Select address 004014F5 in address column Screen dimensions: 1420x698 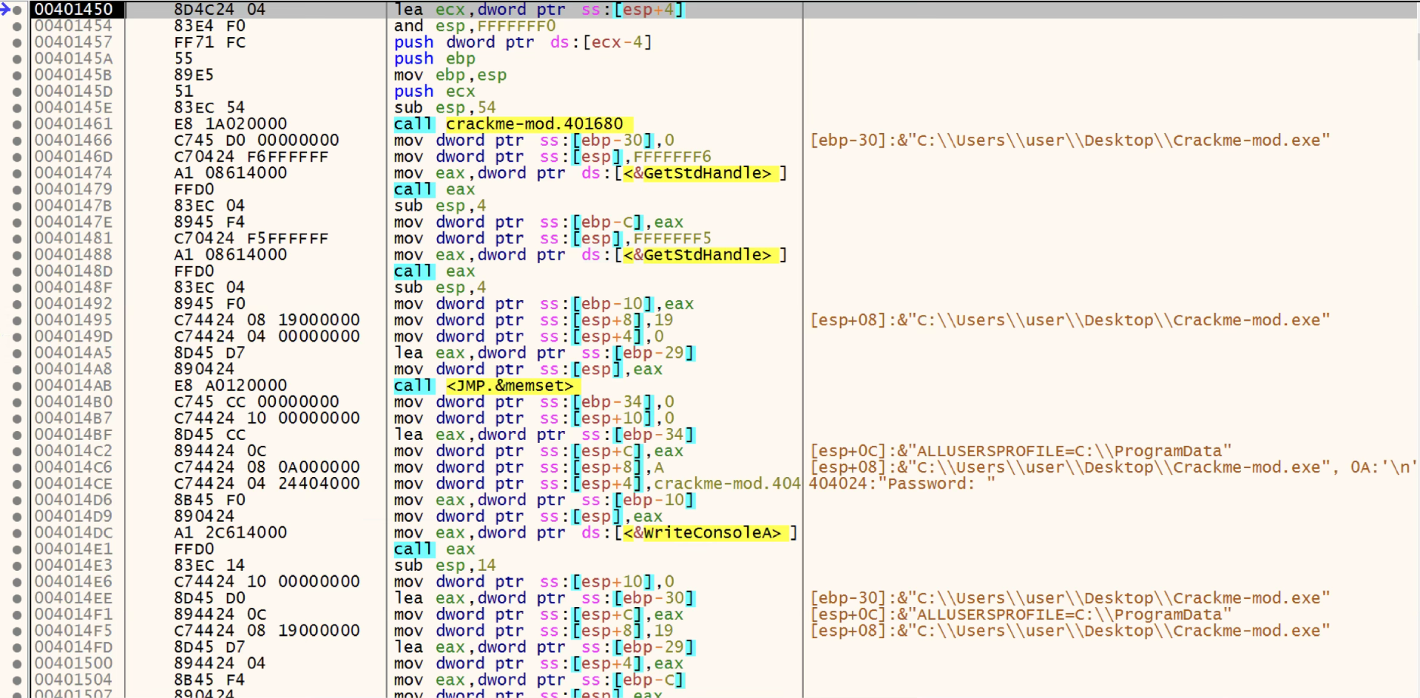pyautogui.click(x=74, y=631)
